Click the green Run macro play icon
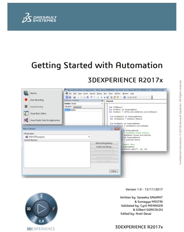Viewport: 184px width, 232px height. pyautogui.click(x=98, y=97)
